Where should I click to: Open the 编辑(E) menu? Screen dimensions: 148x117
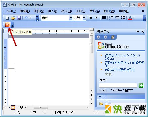pyautogui.click(x=25, y=11)
